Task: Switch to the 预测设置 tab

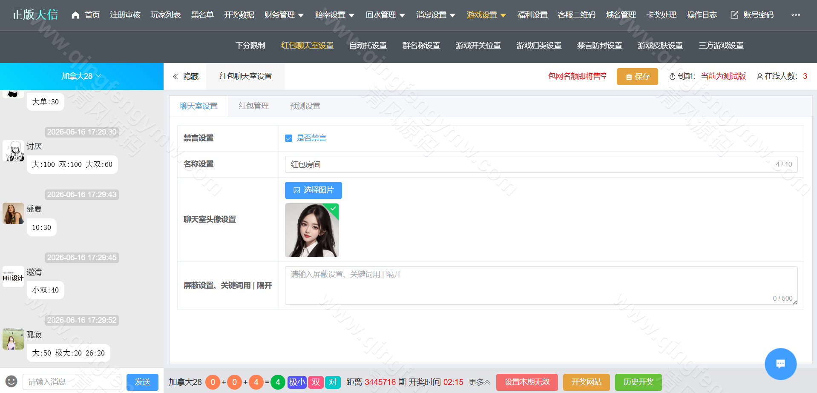Action: pos(305,106)
